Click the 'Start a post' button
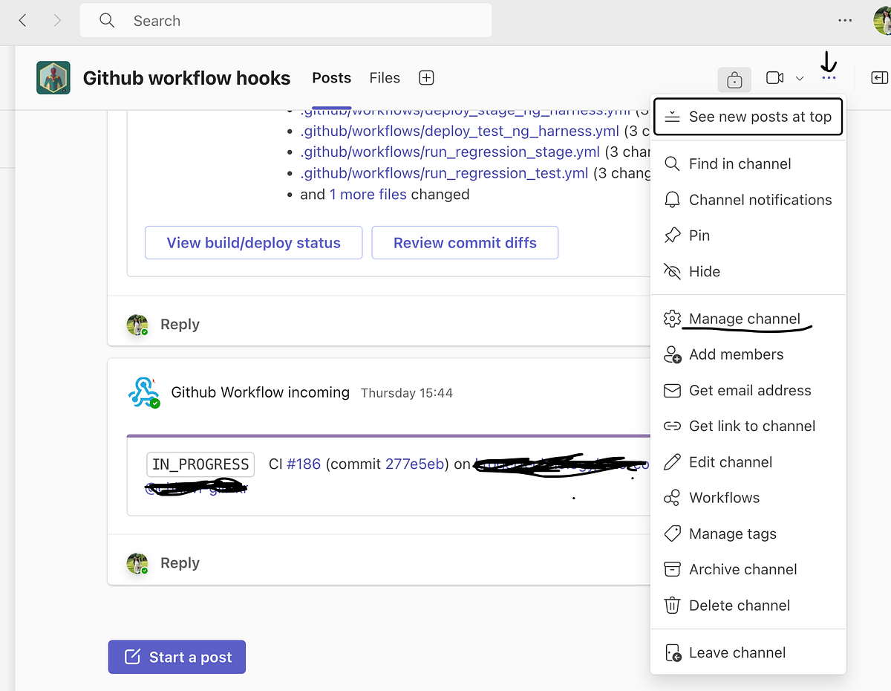 (177, 657)
